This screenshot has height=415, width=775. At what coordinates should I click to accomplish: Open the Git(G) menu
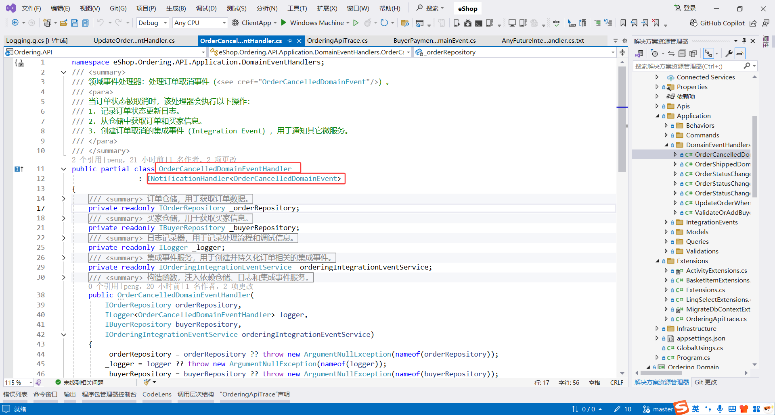[x=118, y=8]
